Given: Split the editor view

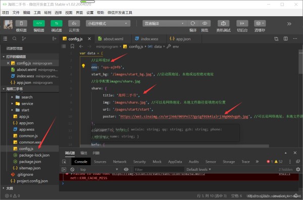Looking at the screenshot, I should (286, 39).
